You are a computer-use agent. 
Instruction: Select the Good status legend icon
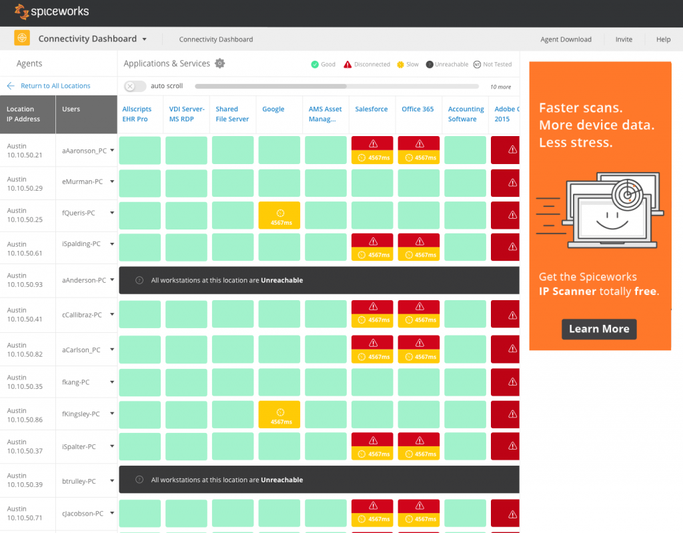313,64
